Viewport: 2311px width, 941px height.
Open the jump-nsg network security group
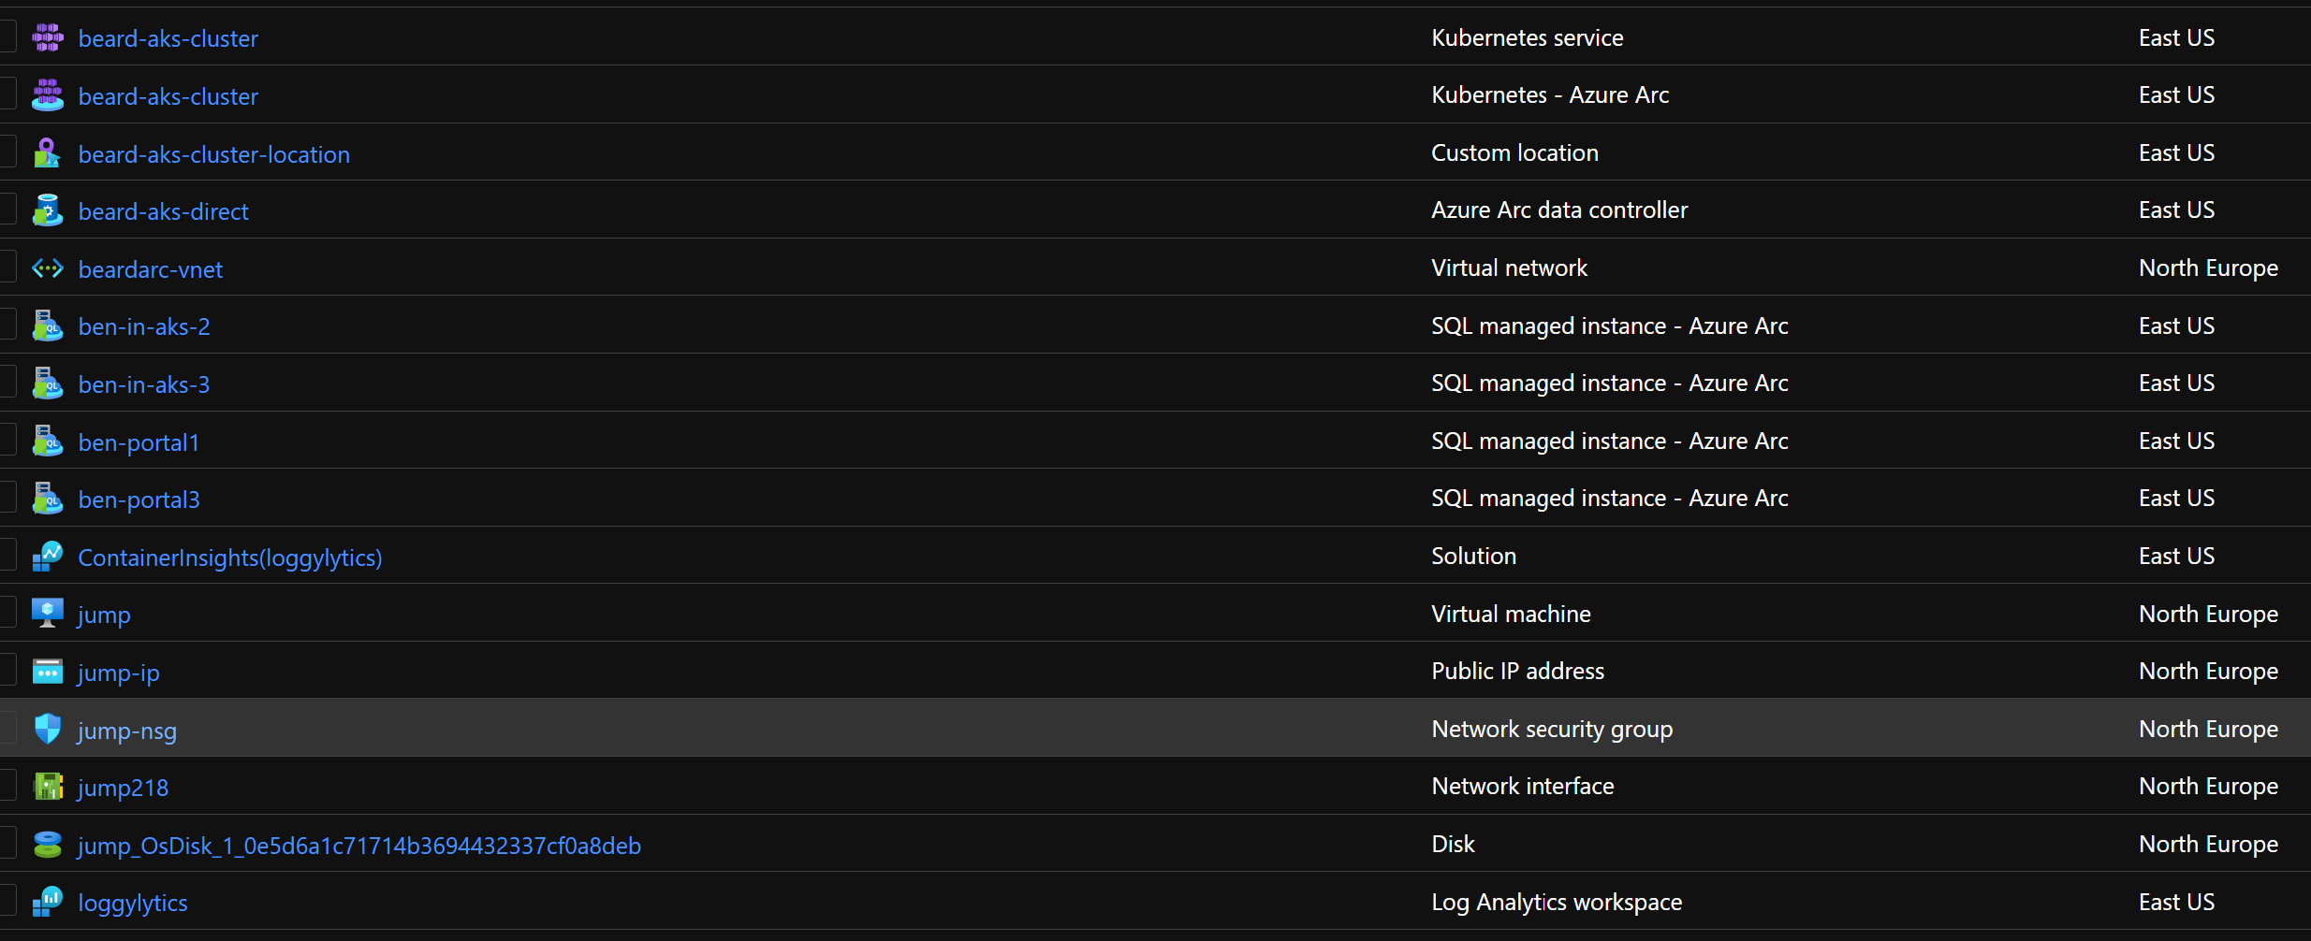pyautogui.click(x=127, y=731)
